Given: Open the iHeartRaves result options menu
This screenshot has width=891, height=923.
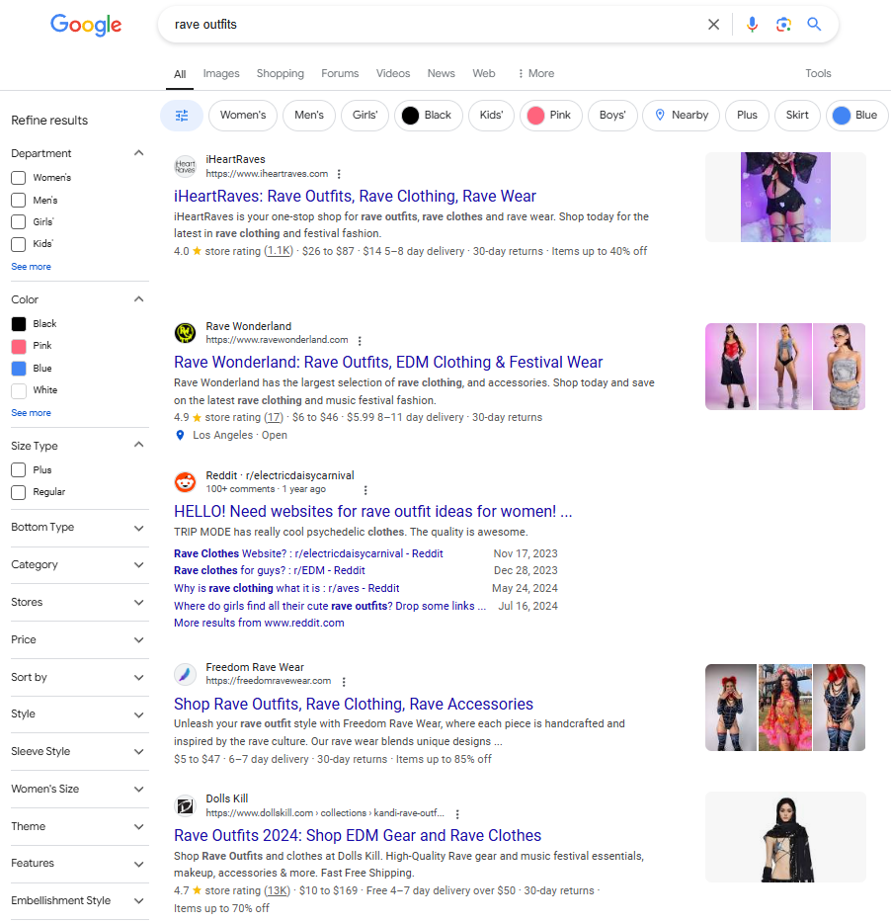Looking at the screenshot, I should 339,174.
